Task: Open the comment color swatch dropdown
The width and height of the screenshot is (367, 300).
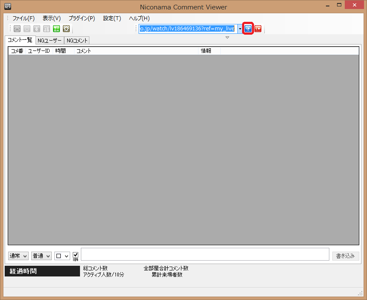Action: [x=62, y=256]
